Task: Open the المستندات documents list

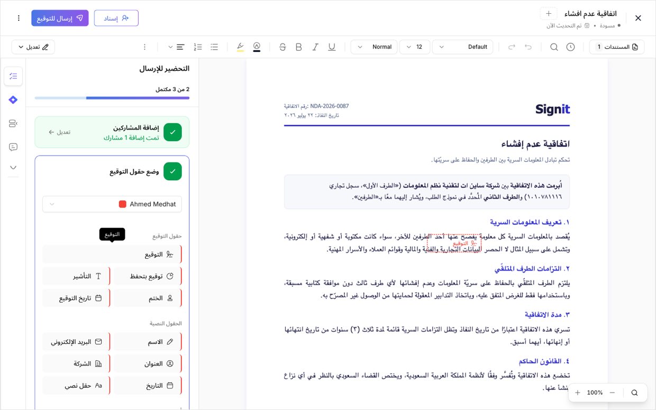Action: tap(617, 47)
